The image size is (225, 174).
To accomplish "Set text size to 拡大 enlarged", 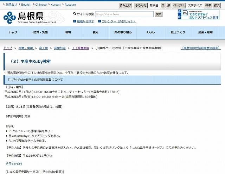I will pyautogui.click(x=217, y=6).
